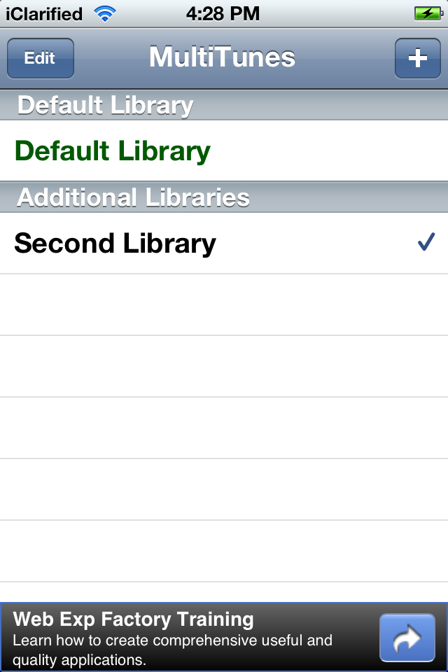This screenshot has width=448, height=672.
Task: Tap the Wi-Fi signal icon
Action: [105, 13]
